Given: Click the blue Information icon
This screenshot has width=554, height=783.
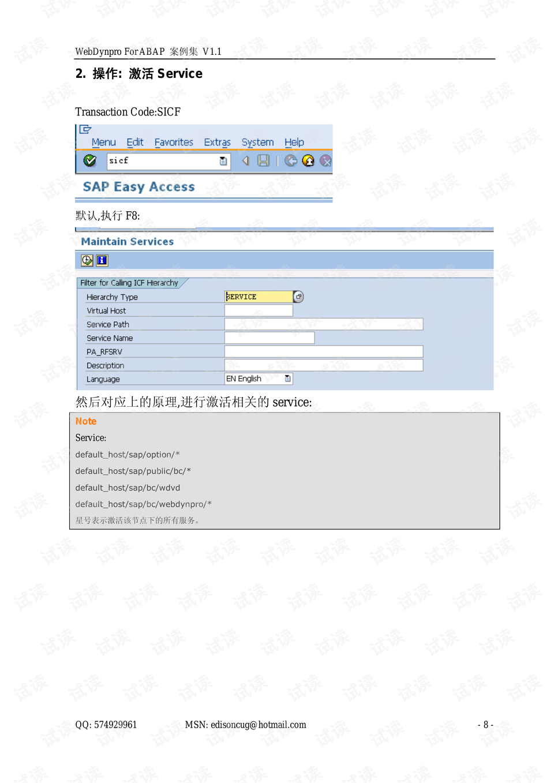Looking at the screenshot, I should click(x=102, y=260).
